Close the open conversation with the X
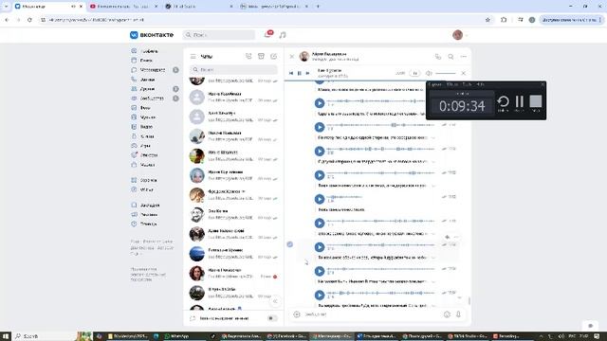The width and height of the screenshot is (607, 341). coord(292,57)
